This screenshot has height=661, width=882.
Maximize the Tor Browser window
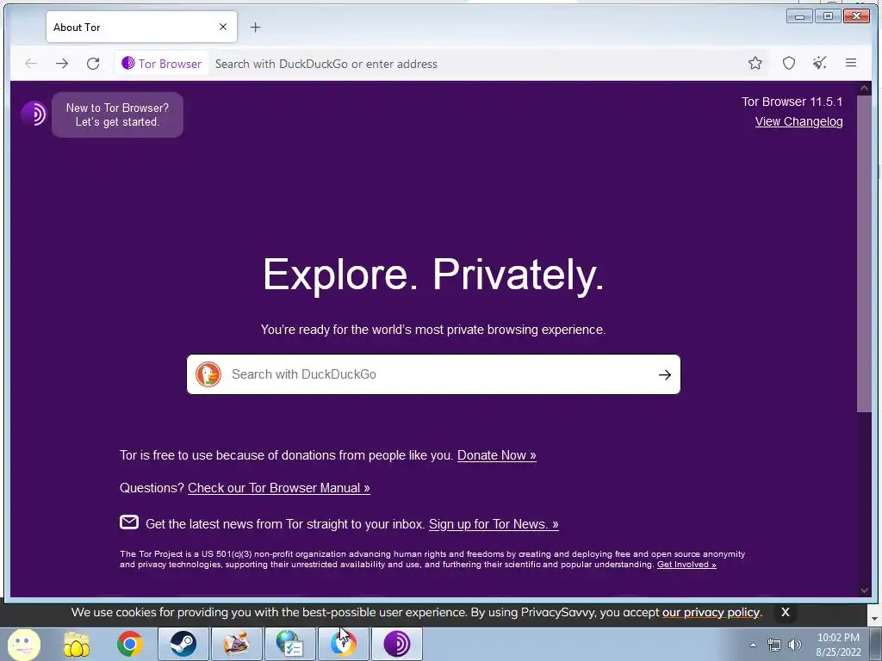click(828, 16)
